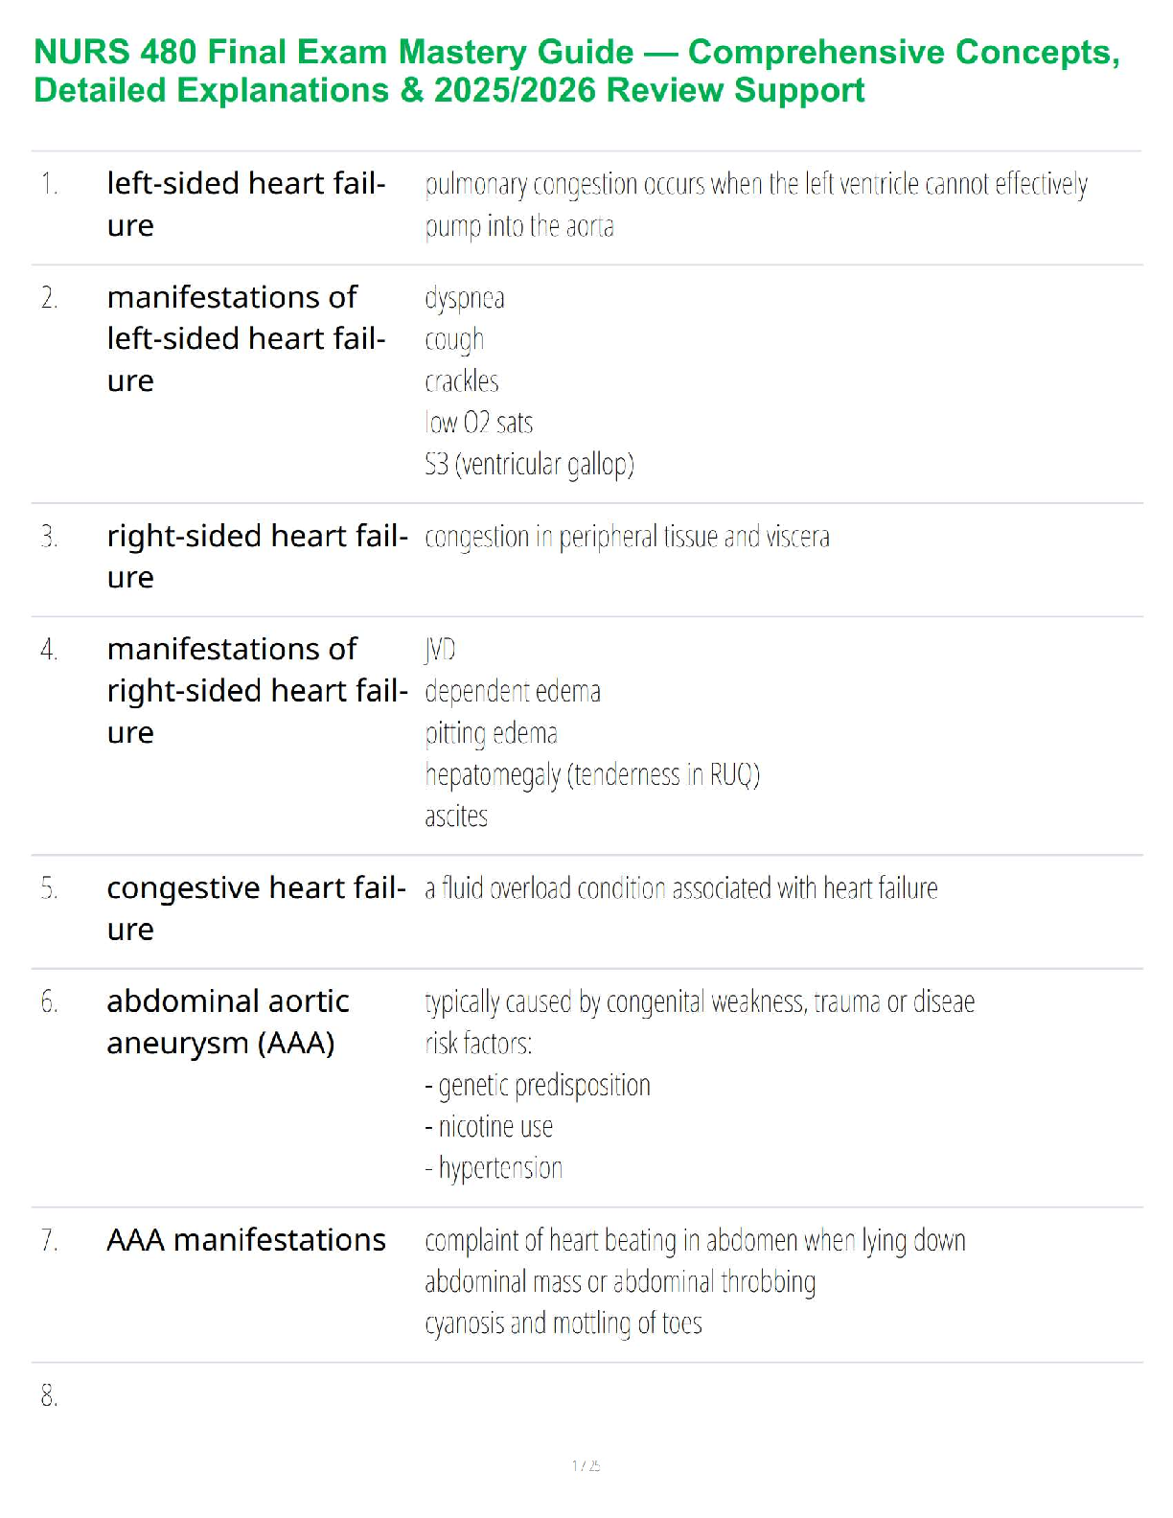Click the "- nicotine use" risk factor
The width and height of the screenshot is (1173, 1518).
coord(489,1127)
